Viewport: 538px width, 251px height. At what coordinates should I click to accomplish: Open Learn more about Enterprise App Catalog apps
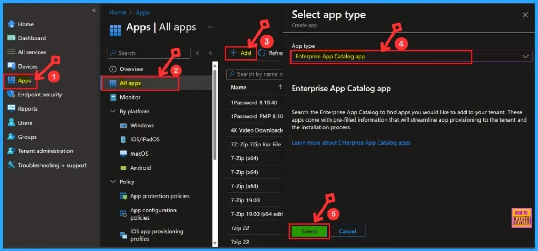(351, 143)
